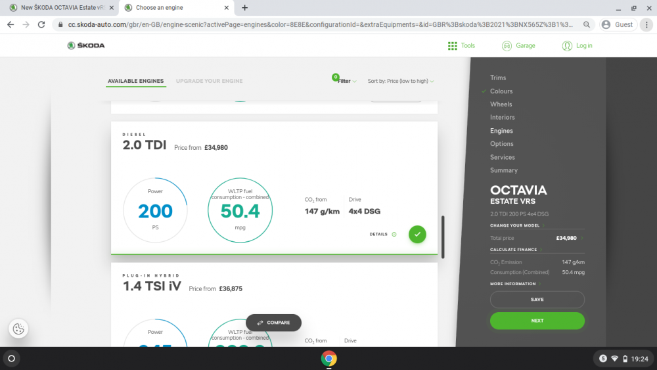657x370 pixels.
Task: Click the Garage link text
Action: [525, 45]
